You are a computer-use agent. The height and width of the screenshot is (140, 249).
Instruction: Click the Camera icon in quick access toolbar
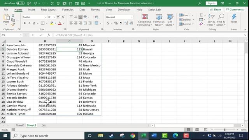(x=83, y=3)
